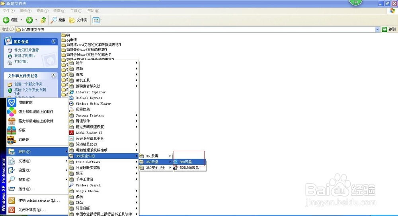The image size is (398, 216).
Task: Click 关闭计算机 shutdown in Start menu
Action: coord(37,210)
